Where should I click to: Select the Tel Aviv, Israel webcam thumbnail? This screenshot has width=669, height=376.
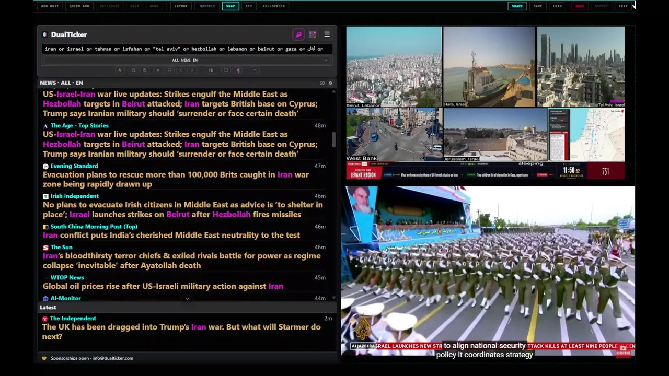pyautogui.click(x=581, y=67)
